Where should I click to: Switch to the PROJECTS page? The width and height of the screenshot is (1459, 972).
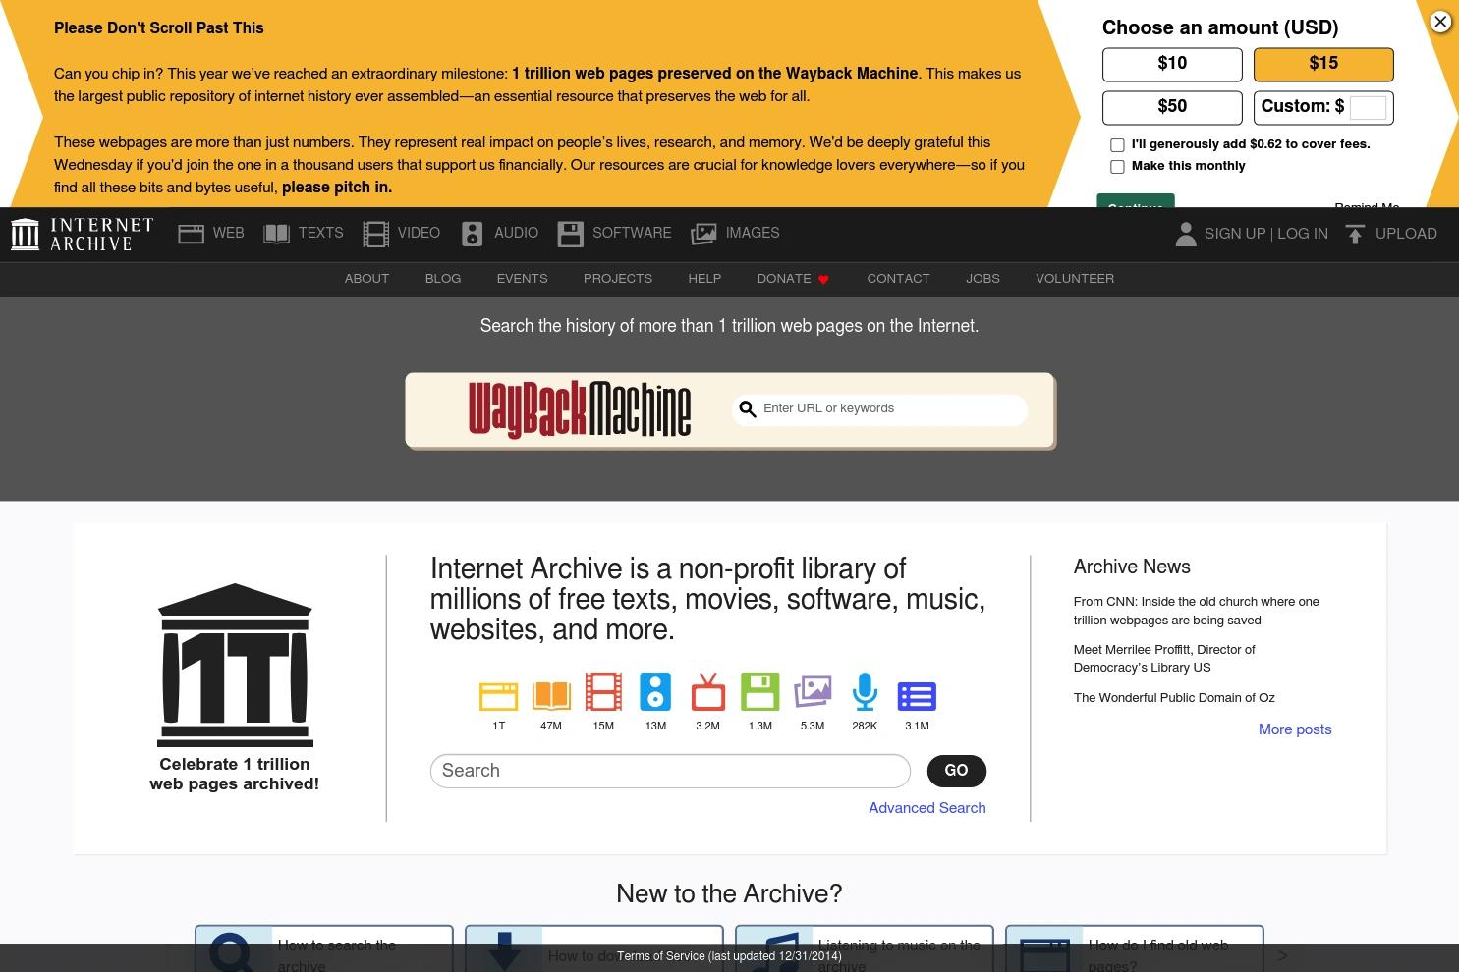(618, 279)
